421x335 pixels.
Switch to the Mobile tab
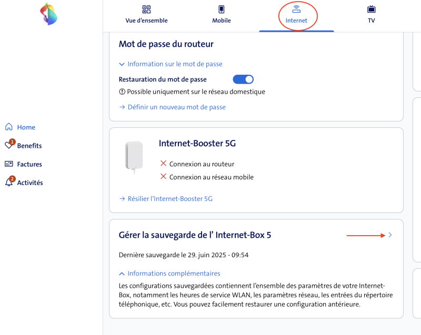click(x=222, y=21)
